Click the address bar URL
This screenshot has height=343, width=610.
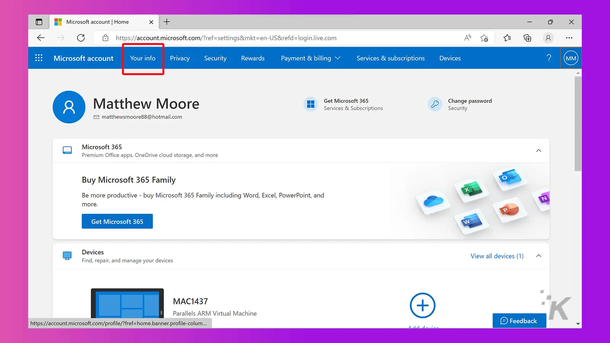[x=226, y=38]
